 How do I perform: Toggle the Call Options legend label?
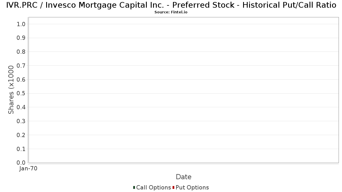(x=154, y=187)
